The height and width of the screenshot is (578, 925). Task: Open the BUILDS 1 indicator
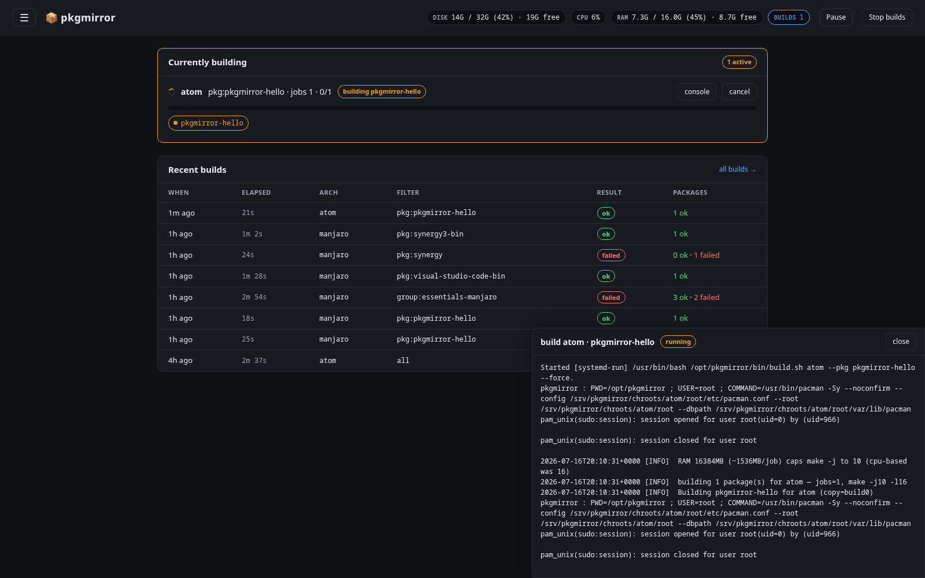coord(789,17)
